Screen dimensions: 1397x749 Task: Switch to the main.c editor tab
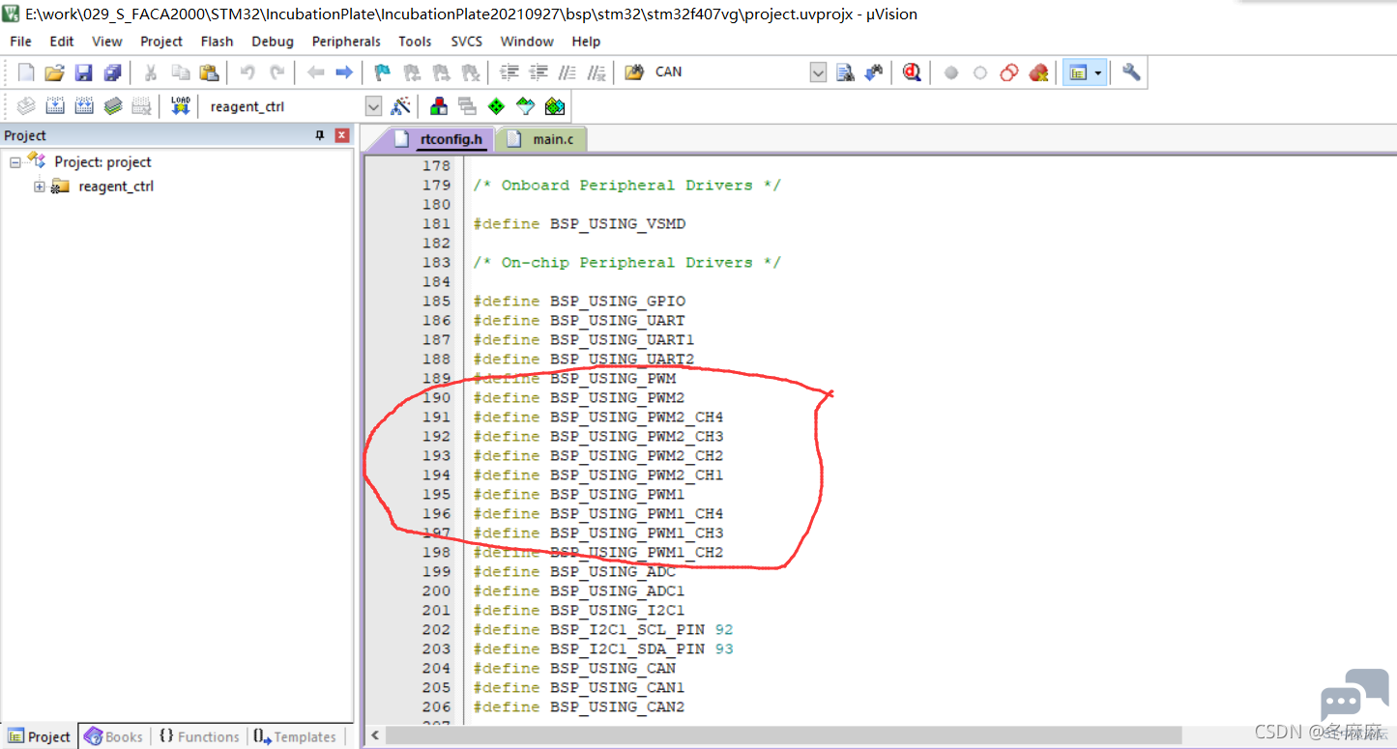541,139
